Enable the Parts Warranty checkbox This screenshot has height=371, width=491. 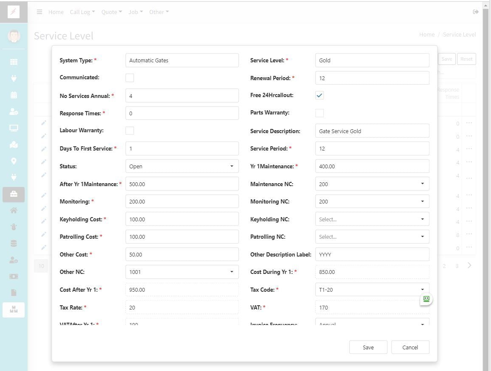[320, 113]
